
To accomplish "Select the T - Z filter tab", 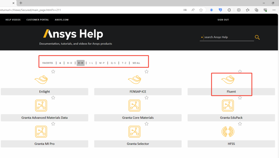I will point(124,63).
